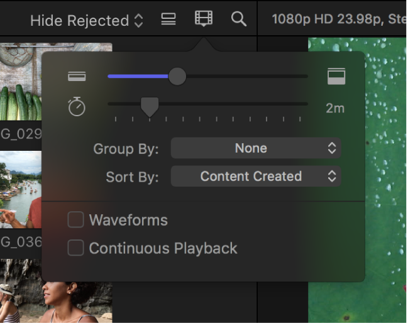Image resolution: width=408 pixels, height=323 pixels.
Task: Click the filmstrip duration slider handle
Action: [149, 107]
